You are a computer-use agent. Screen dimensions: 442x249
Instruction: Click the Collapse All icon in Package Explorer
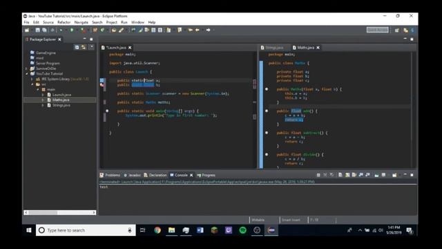(x=77, y=47)
